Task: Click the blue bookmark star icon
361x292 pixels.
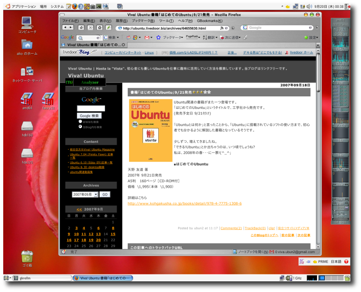Action: [158, 38]
